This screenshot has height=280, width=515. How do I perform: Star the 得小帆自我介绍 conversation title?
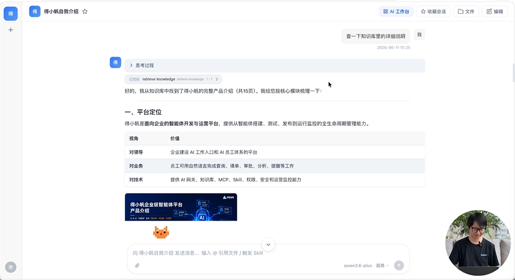pos(85,12)
